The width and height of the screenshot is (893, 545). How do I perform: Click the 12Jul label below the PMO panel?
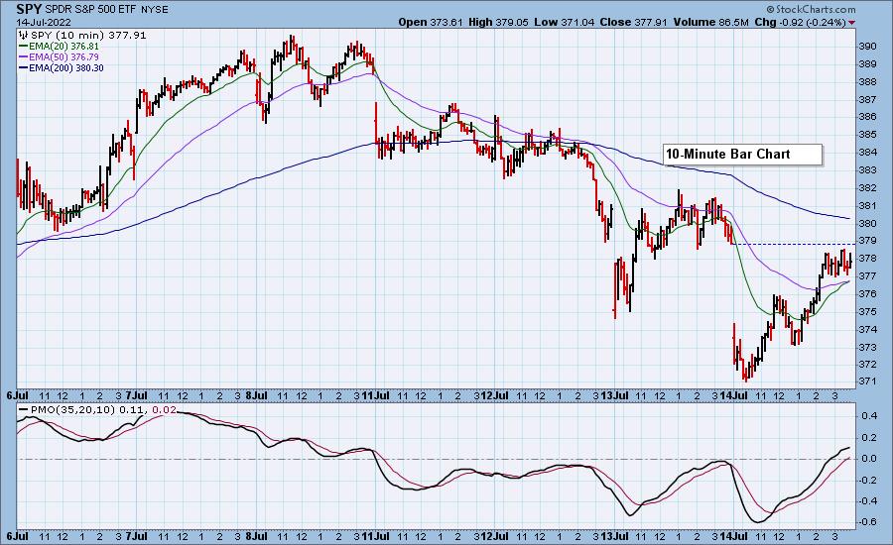[x=495, y=536]
